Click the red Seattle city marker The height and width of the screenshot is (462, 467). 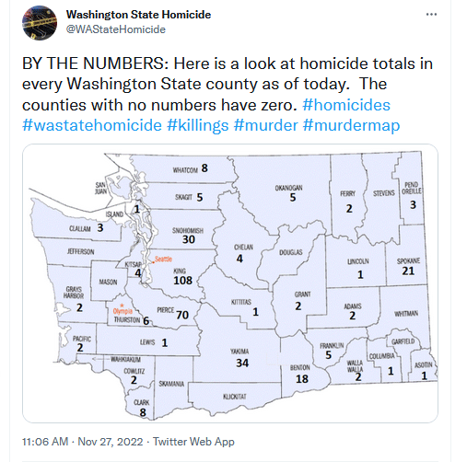[153, 262]
